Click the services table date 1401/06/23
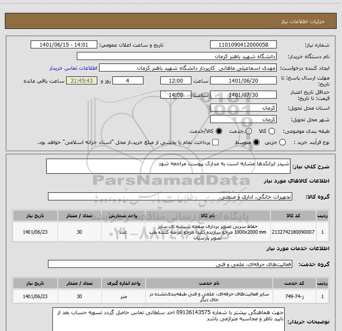The image size is (342, 331). [x=35, y=296]
